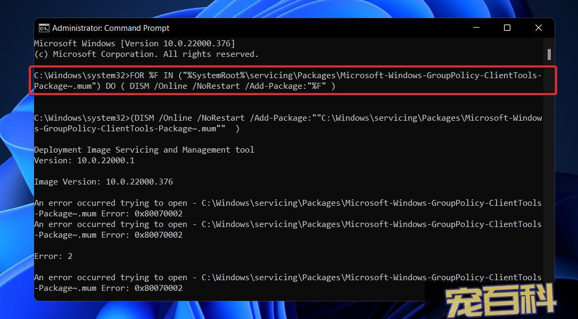The height and width of the screenshot is (319, 578).
Task: Click the "Image Version: 10.0.22000.376" line
Action: pyautogui.click(x=103, y=182)
